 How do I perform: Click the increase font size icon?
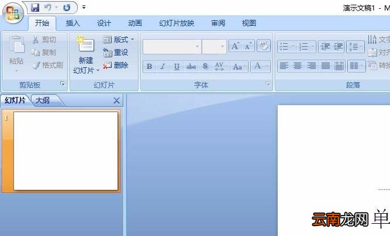235,46
